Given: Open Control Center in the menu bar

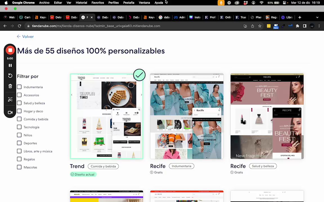Looking at the screenshot, I should pos(285,3).
